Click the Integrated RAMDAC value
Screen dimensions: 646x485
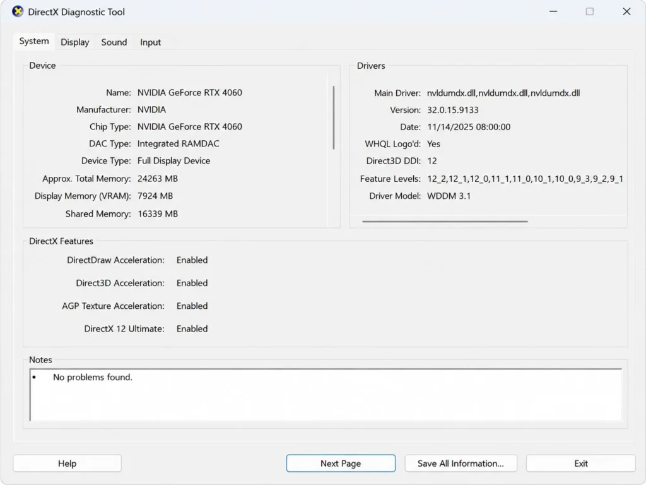coord(179,143)
